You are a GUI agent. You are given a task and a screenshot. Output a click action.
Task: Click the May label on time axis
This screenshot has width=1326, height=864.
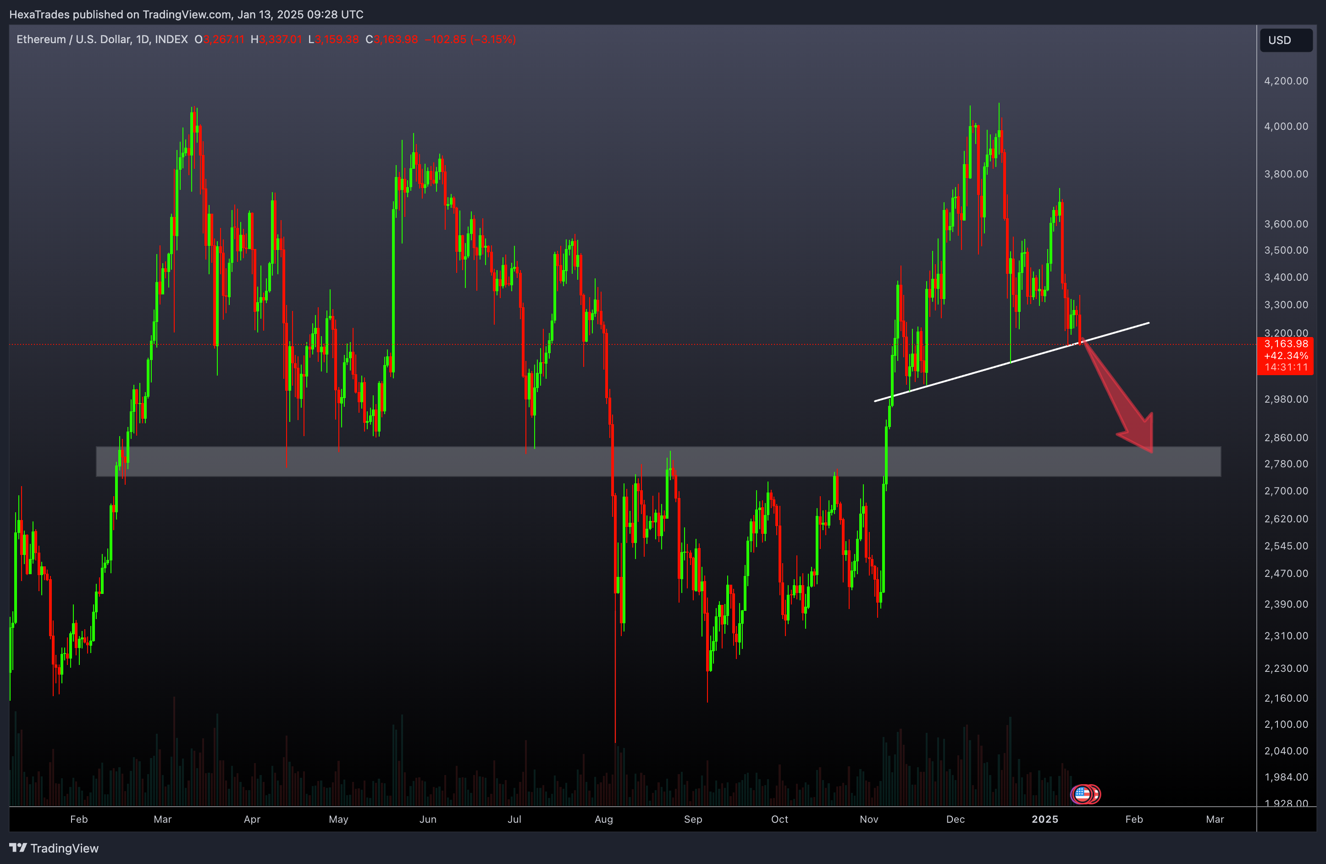pyautogui.click(x=338, y=820)
